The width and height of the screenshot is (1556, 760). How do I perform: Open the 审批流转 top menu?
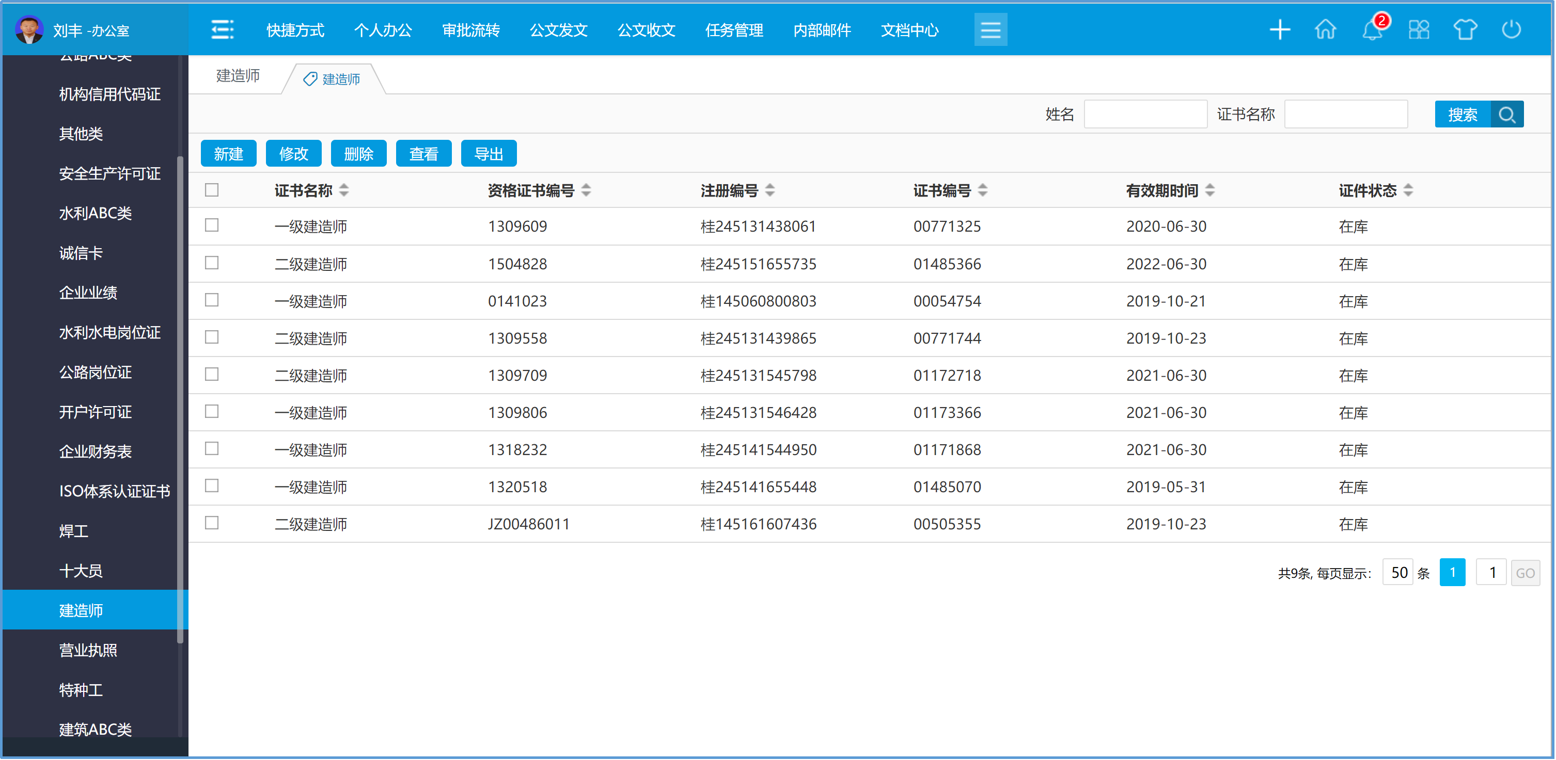tap(470, 30)
